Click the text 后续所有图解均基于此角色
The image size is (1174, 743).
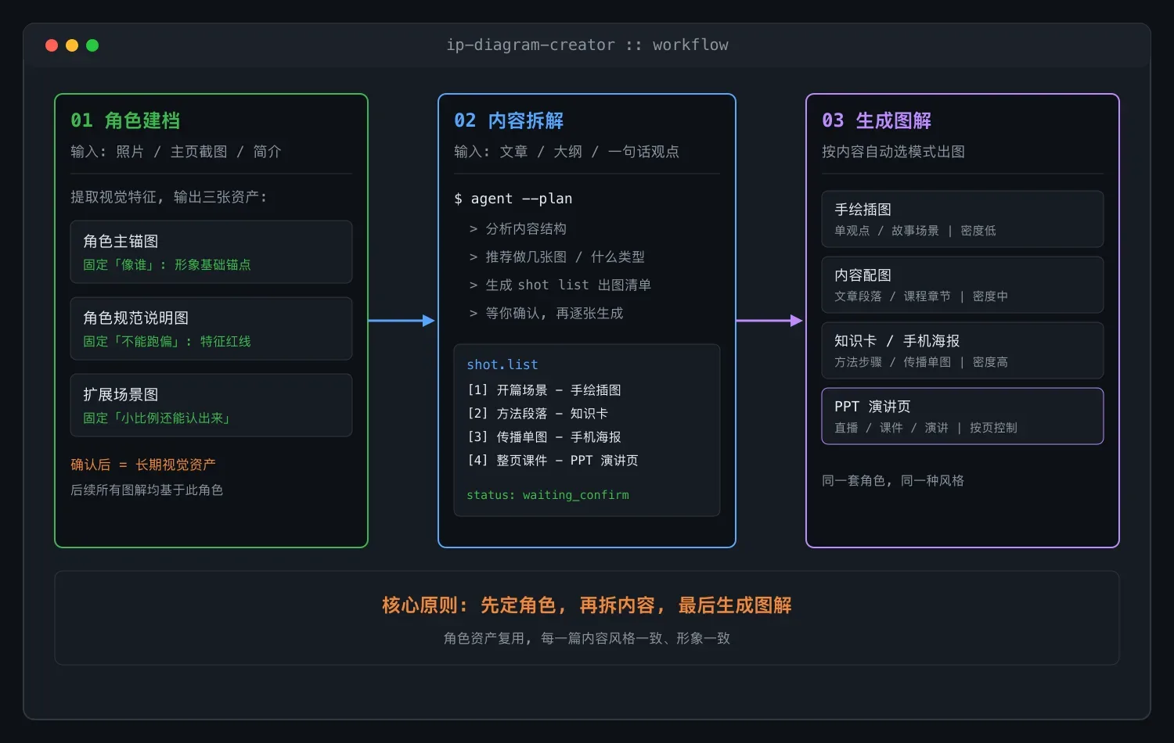pyautogui.click(x=147, y=490)
